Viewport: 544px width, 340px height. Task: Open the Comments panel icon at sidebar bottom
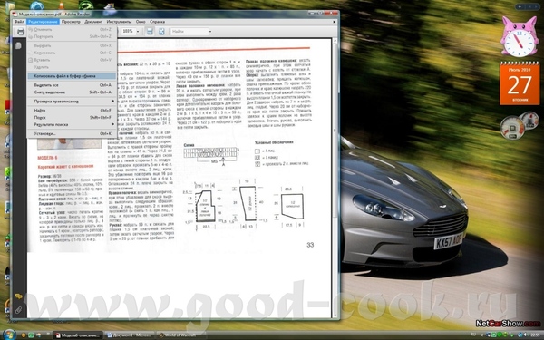18,296
